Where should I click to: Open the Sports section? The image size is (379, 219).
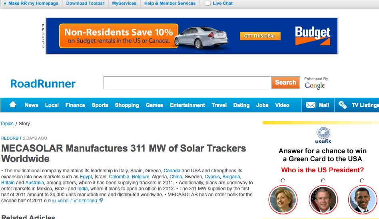[100, 105]
